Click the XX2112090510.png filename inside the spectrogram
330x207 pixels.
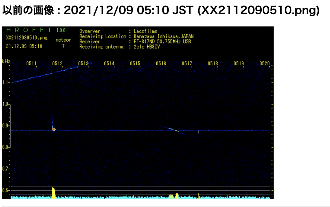pyautogui.click(x=26, y=37)
